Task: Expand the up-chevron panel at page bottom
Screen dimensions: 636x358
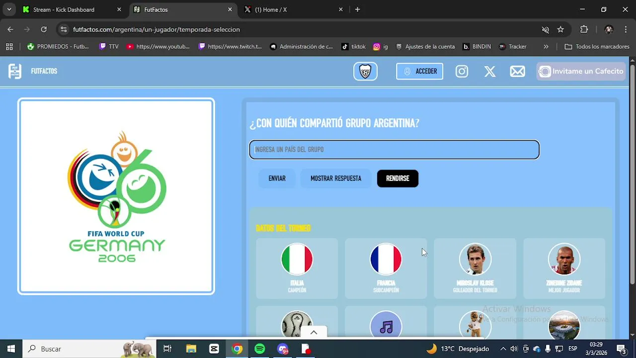Action: tap(314, 332)
